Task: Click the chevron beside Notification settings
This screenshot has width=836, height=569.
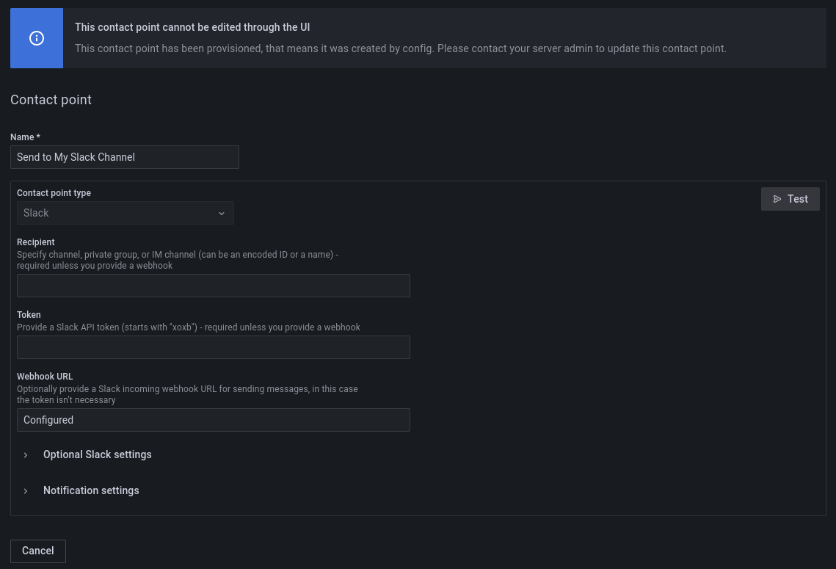Action: tap(26, 490)
